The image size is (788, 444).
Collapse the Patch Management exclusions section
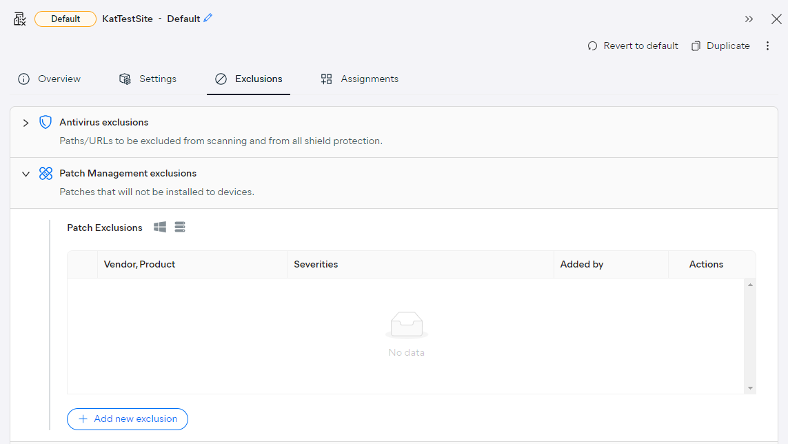click(26, 174)
